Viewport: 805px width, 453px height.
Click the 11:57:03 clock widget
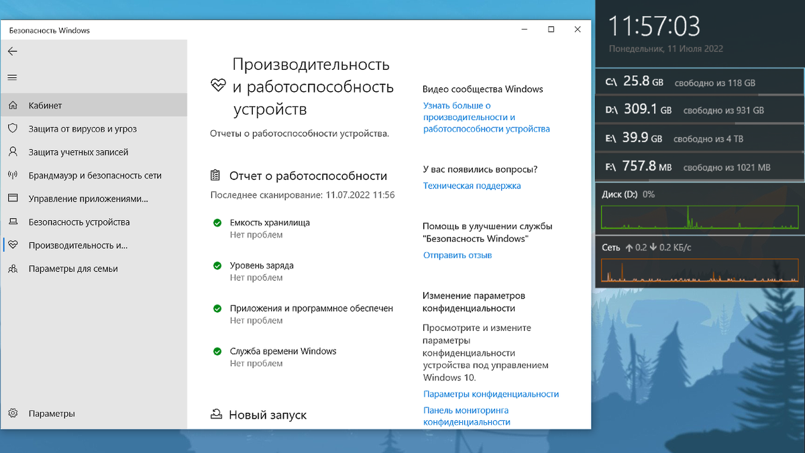(654, 26)
